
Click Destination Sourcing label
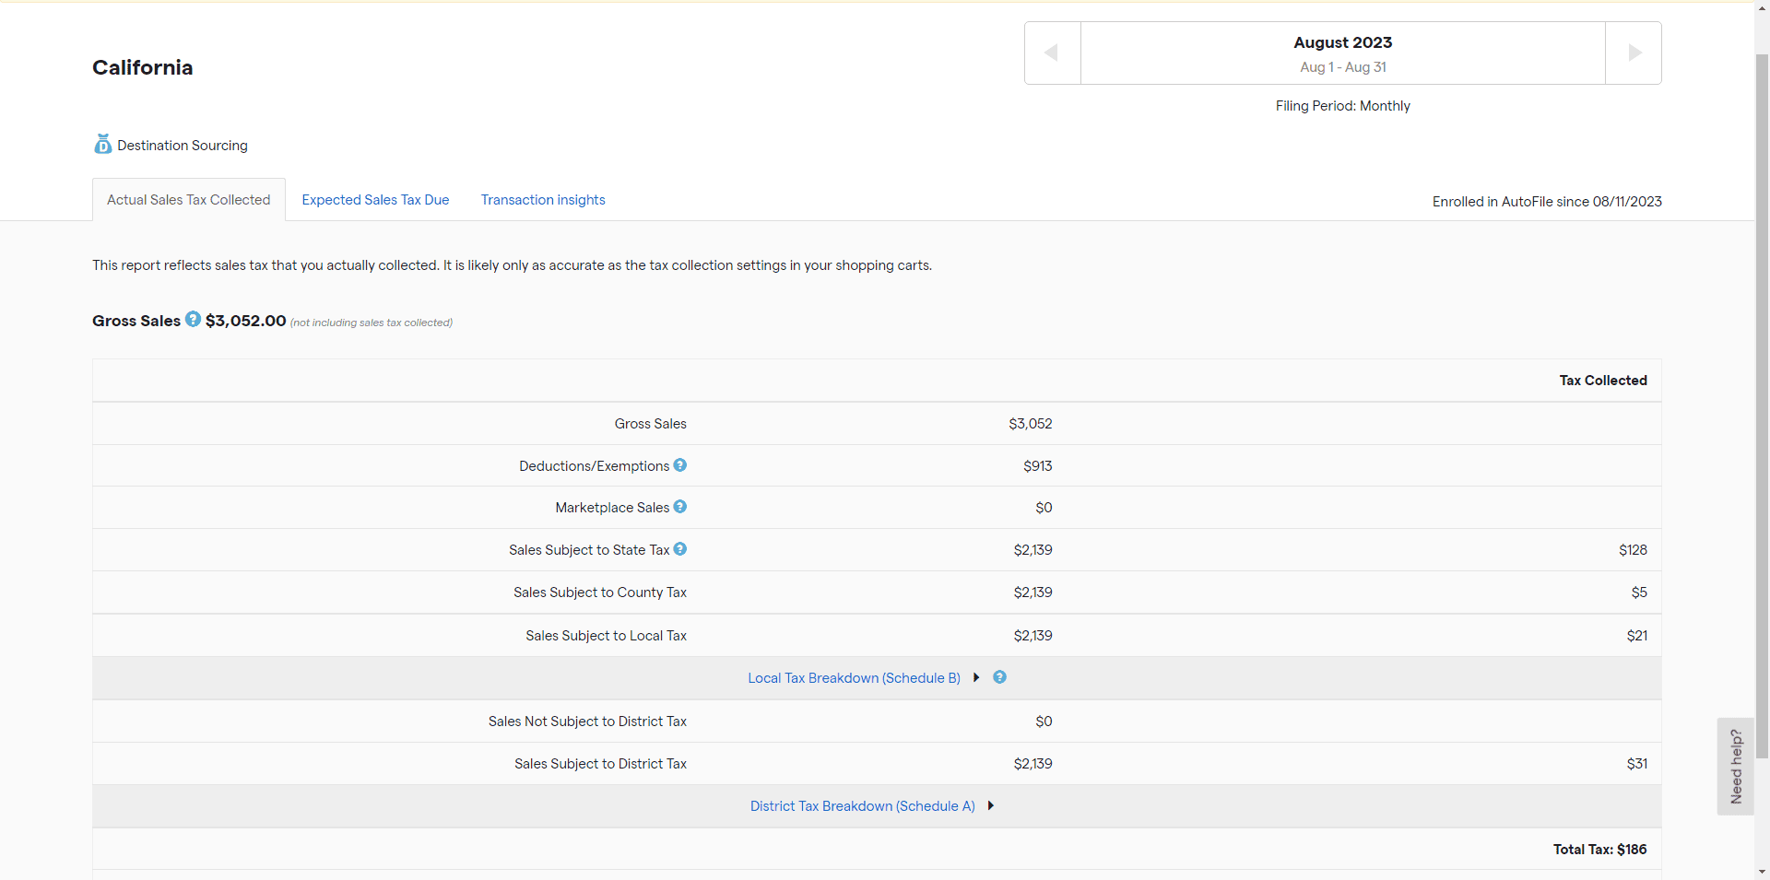183,146
